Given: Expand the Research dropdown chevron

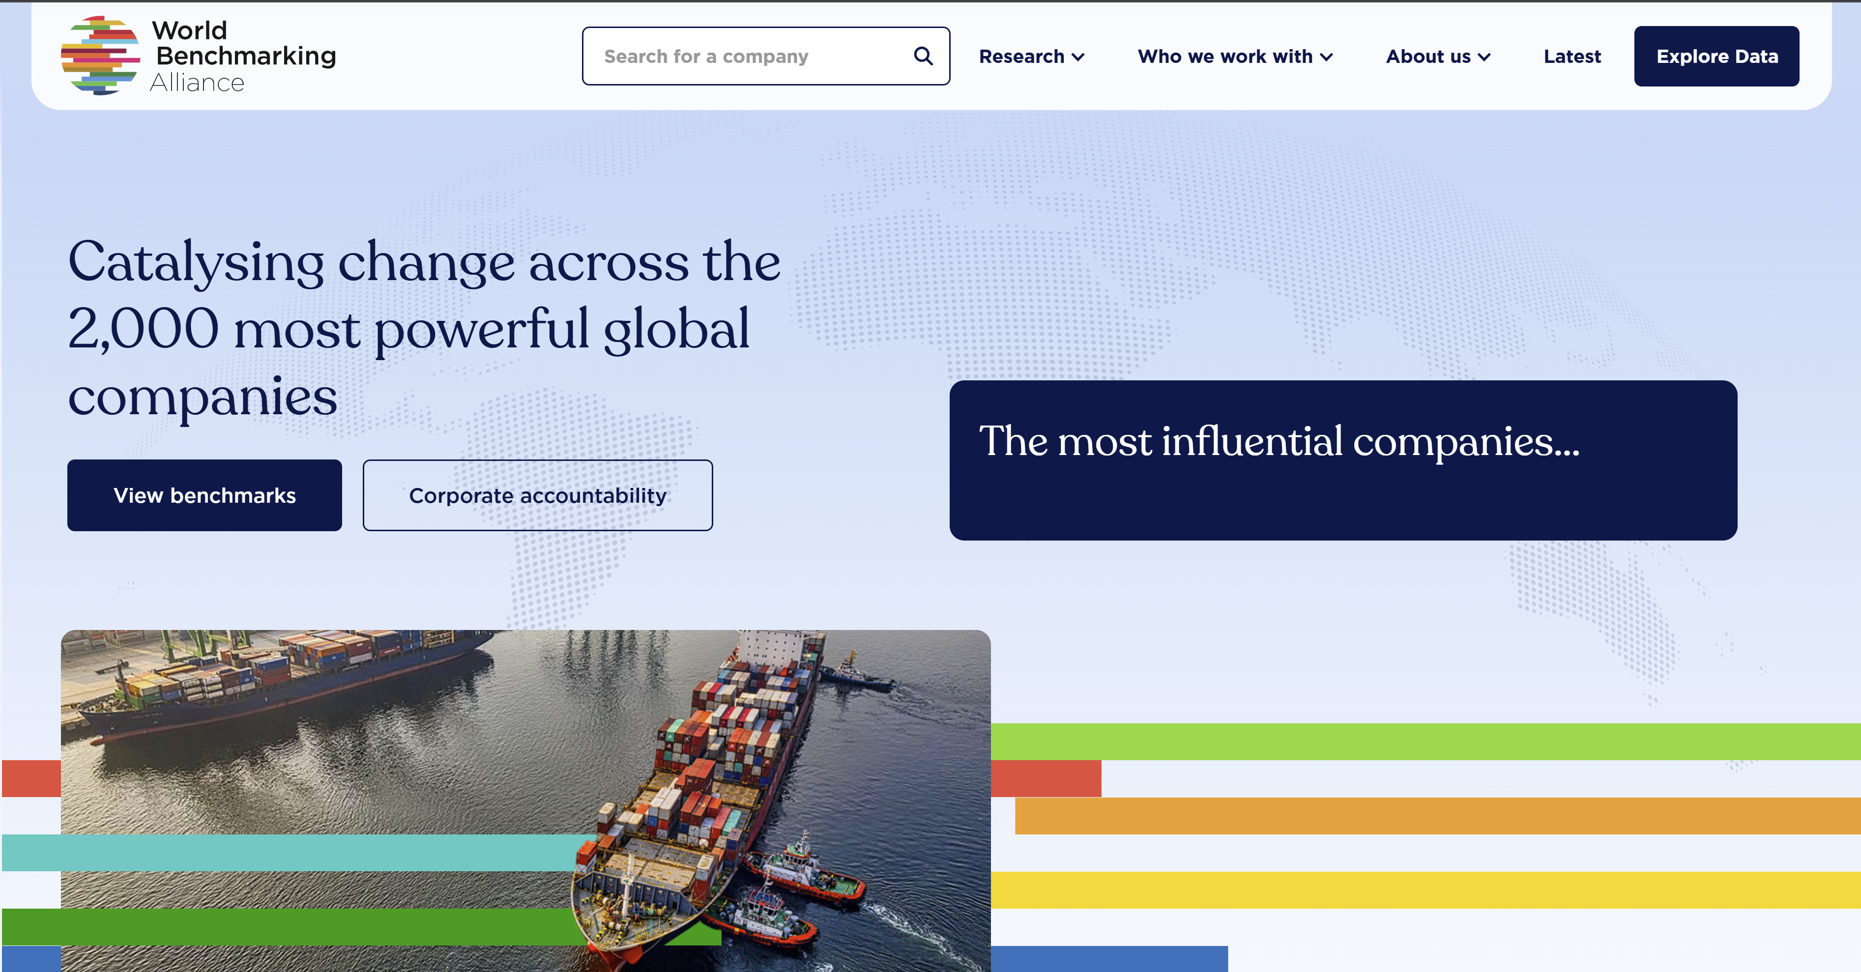Looking at the screenshot, I should 1078,57.
